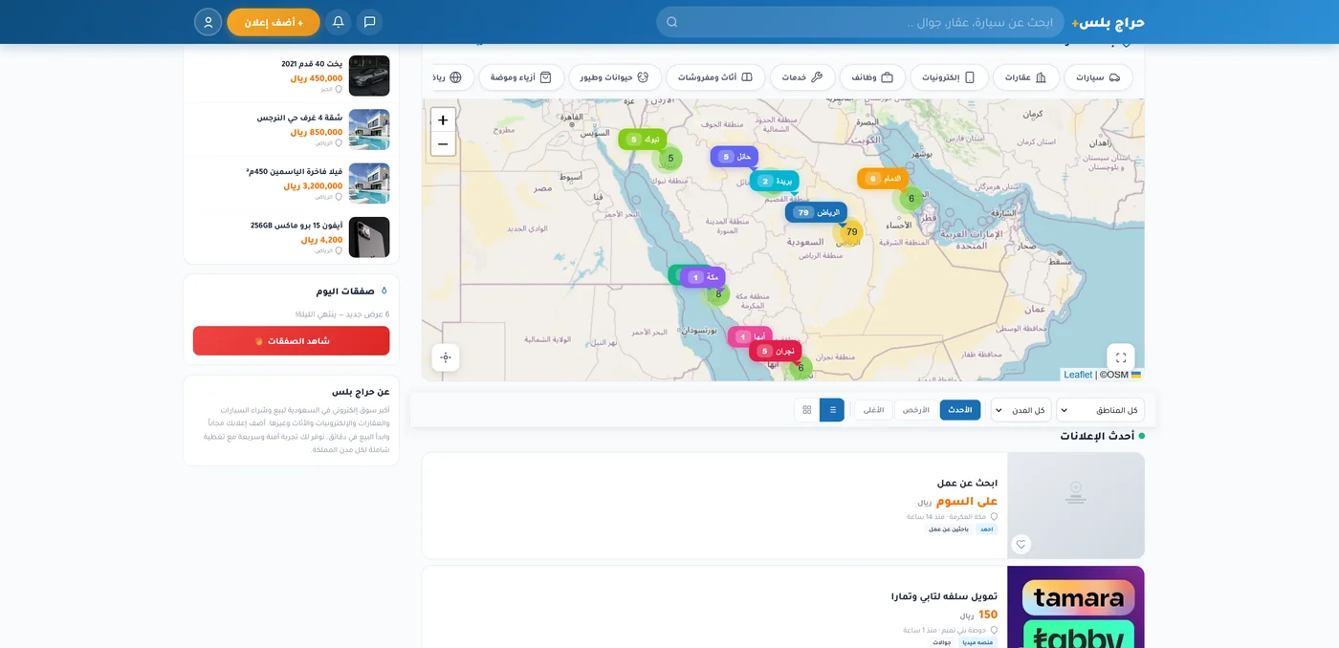Select the عقارات category

tap(1026, 77)
